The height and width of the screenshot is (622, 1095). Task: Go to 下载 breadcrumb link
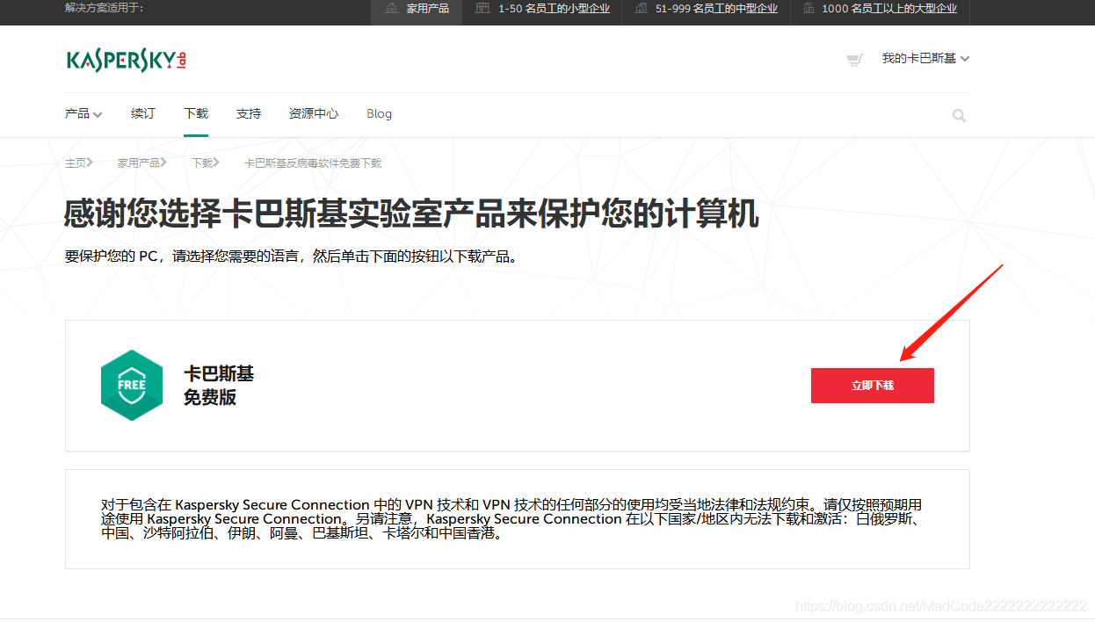click(x=203, y=163)
